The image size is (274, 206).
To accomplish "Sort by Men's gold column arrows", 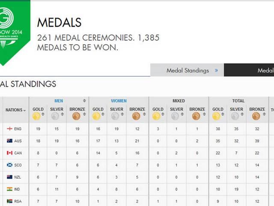I will coord(43,114).
